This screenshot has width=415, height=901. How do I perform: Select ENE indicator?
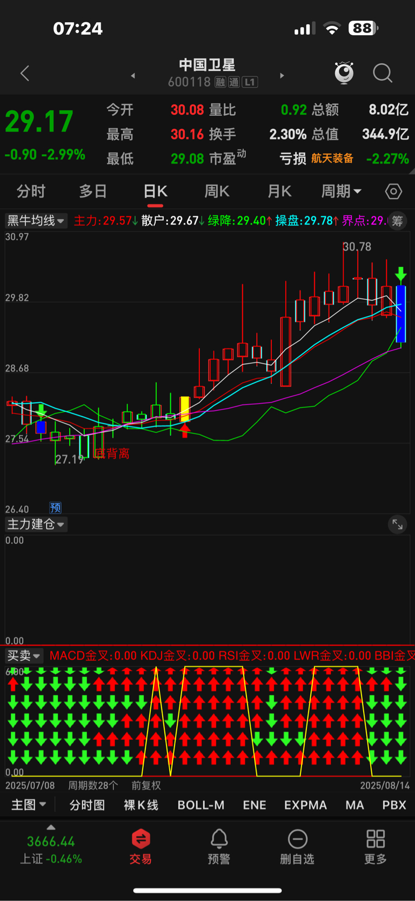(x=255, y=805)
